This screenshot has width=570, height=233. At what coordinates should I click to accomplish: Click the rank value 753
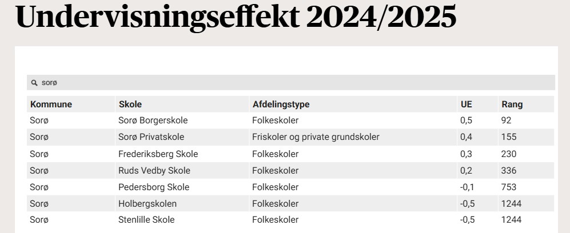pos(508,187)
